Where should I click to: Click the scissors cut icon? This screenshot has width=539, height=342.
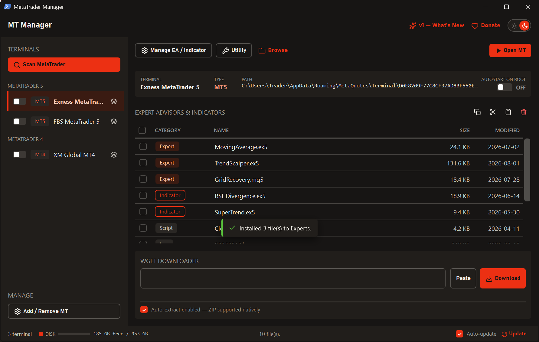click(493, 112)
